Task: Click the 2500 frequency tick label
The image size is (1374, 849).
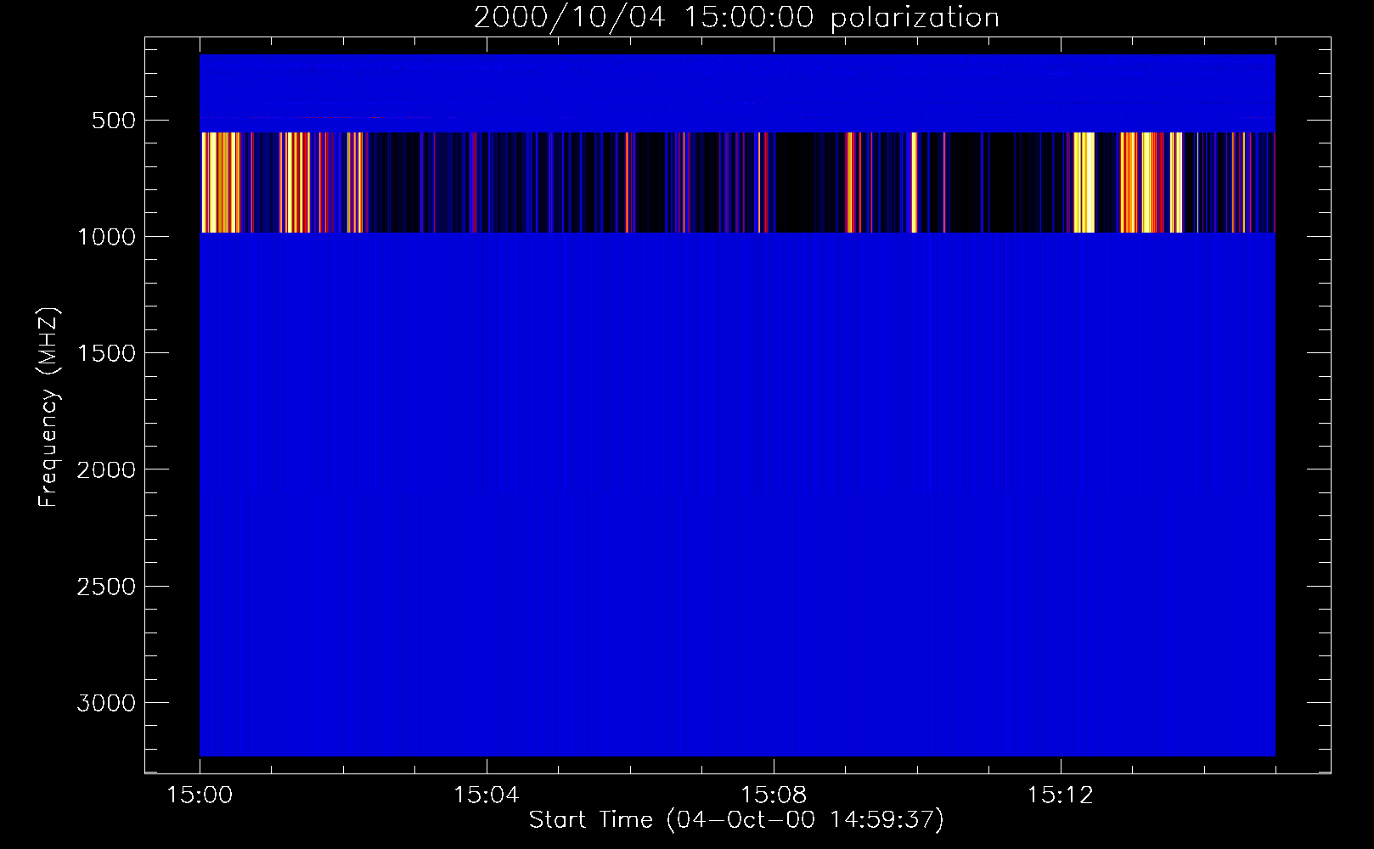Action: tap(106, 587)
